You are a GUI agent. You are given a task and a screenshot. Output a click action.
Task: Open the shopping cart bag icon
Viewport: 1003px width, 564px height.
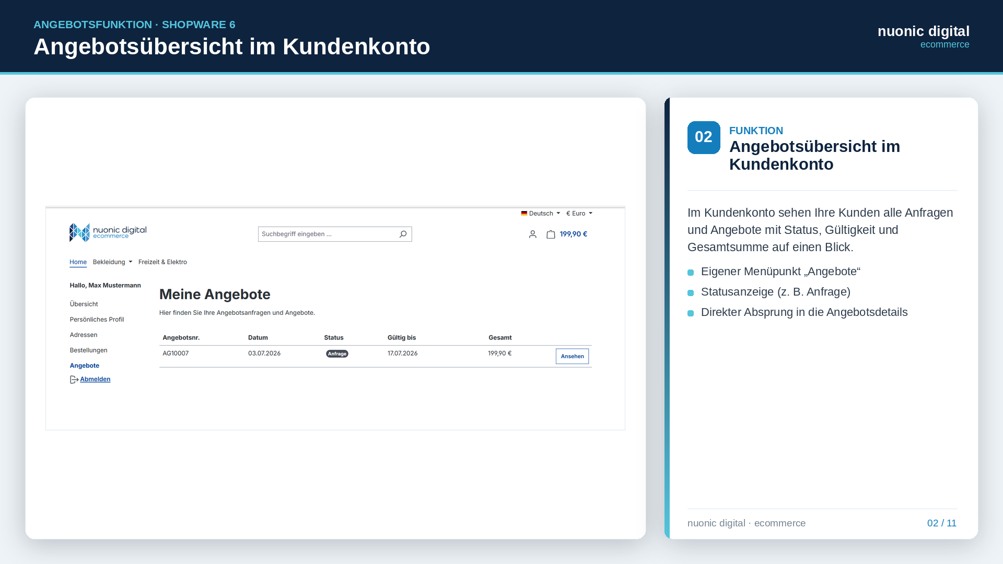coord(551,234)
